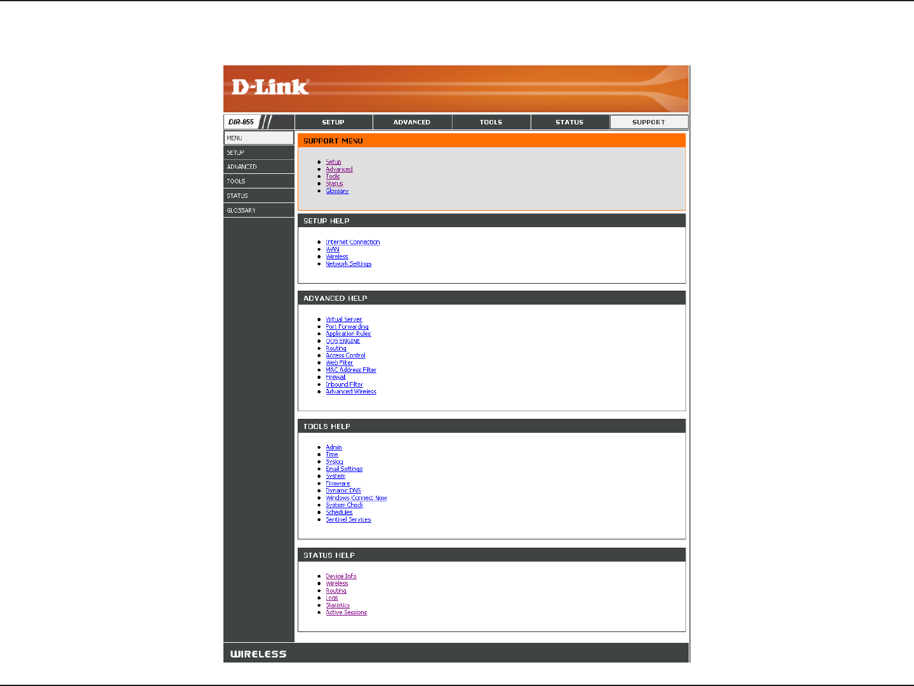Viewport: 914px width, 686px height.
Task: Open the SETUP tab in top navigation
Action: click(333, 122)
